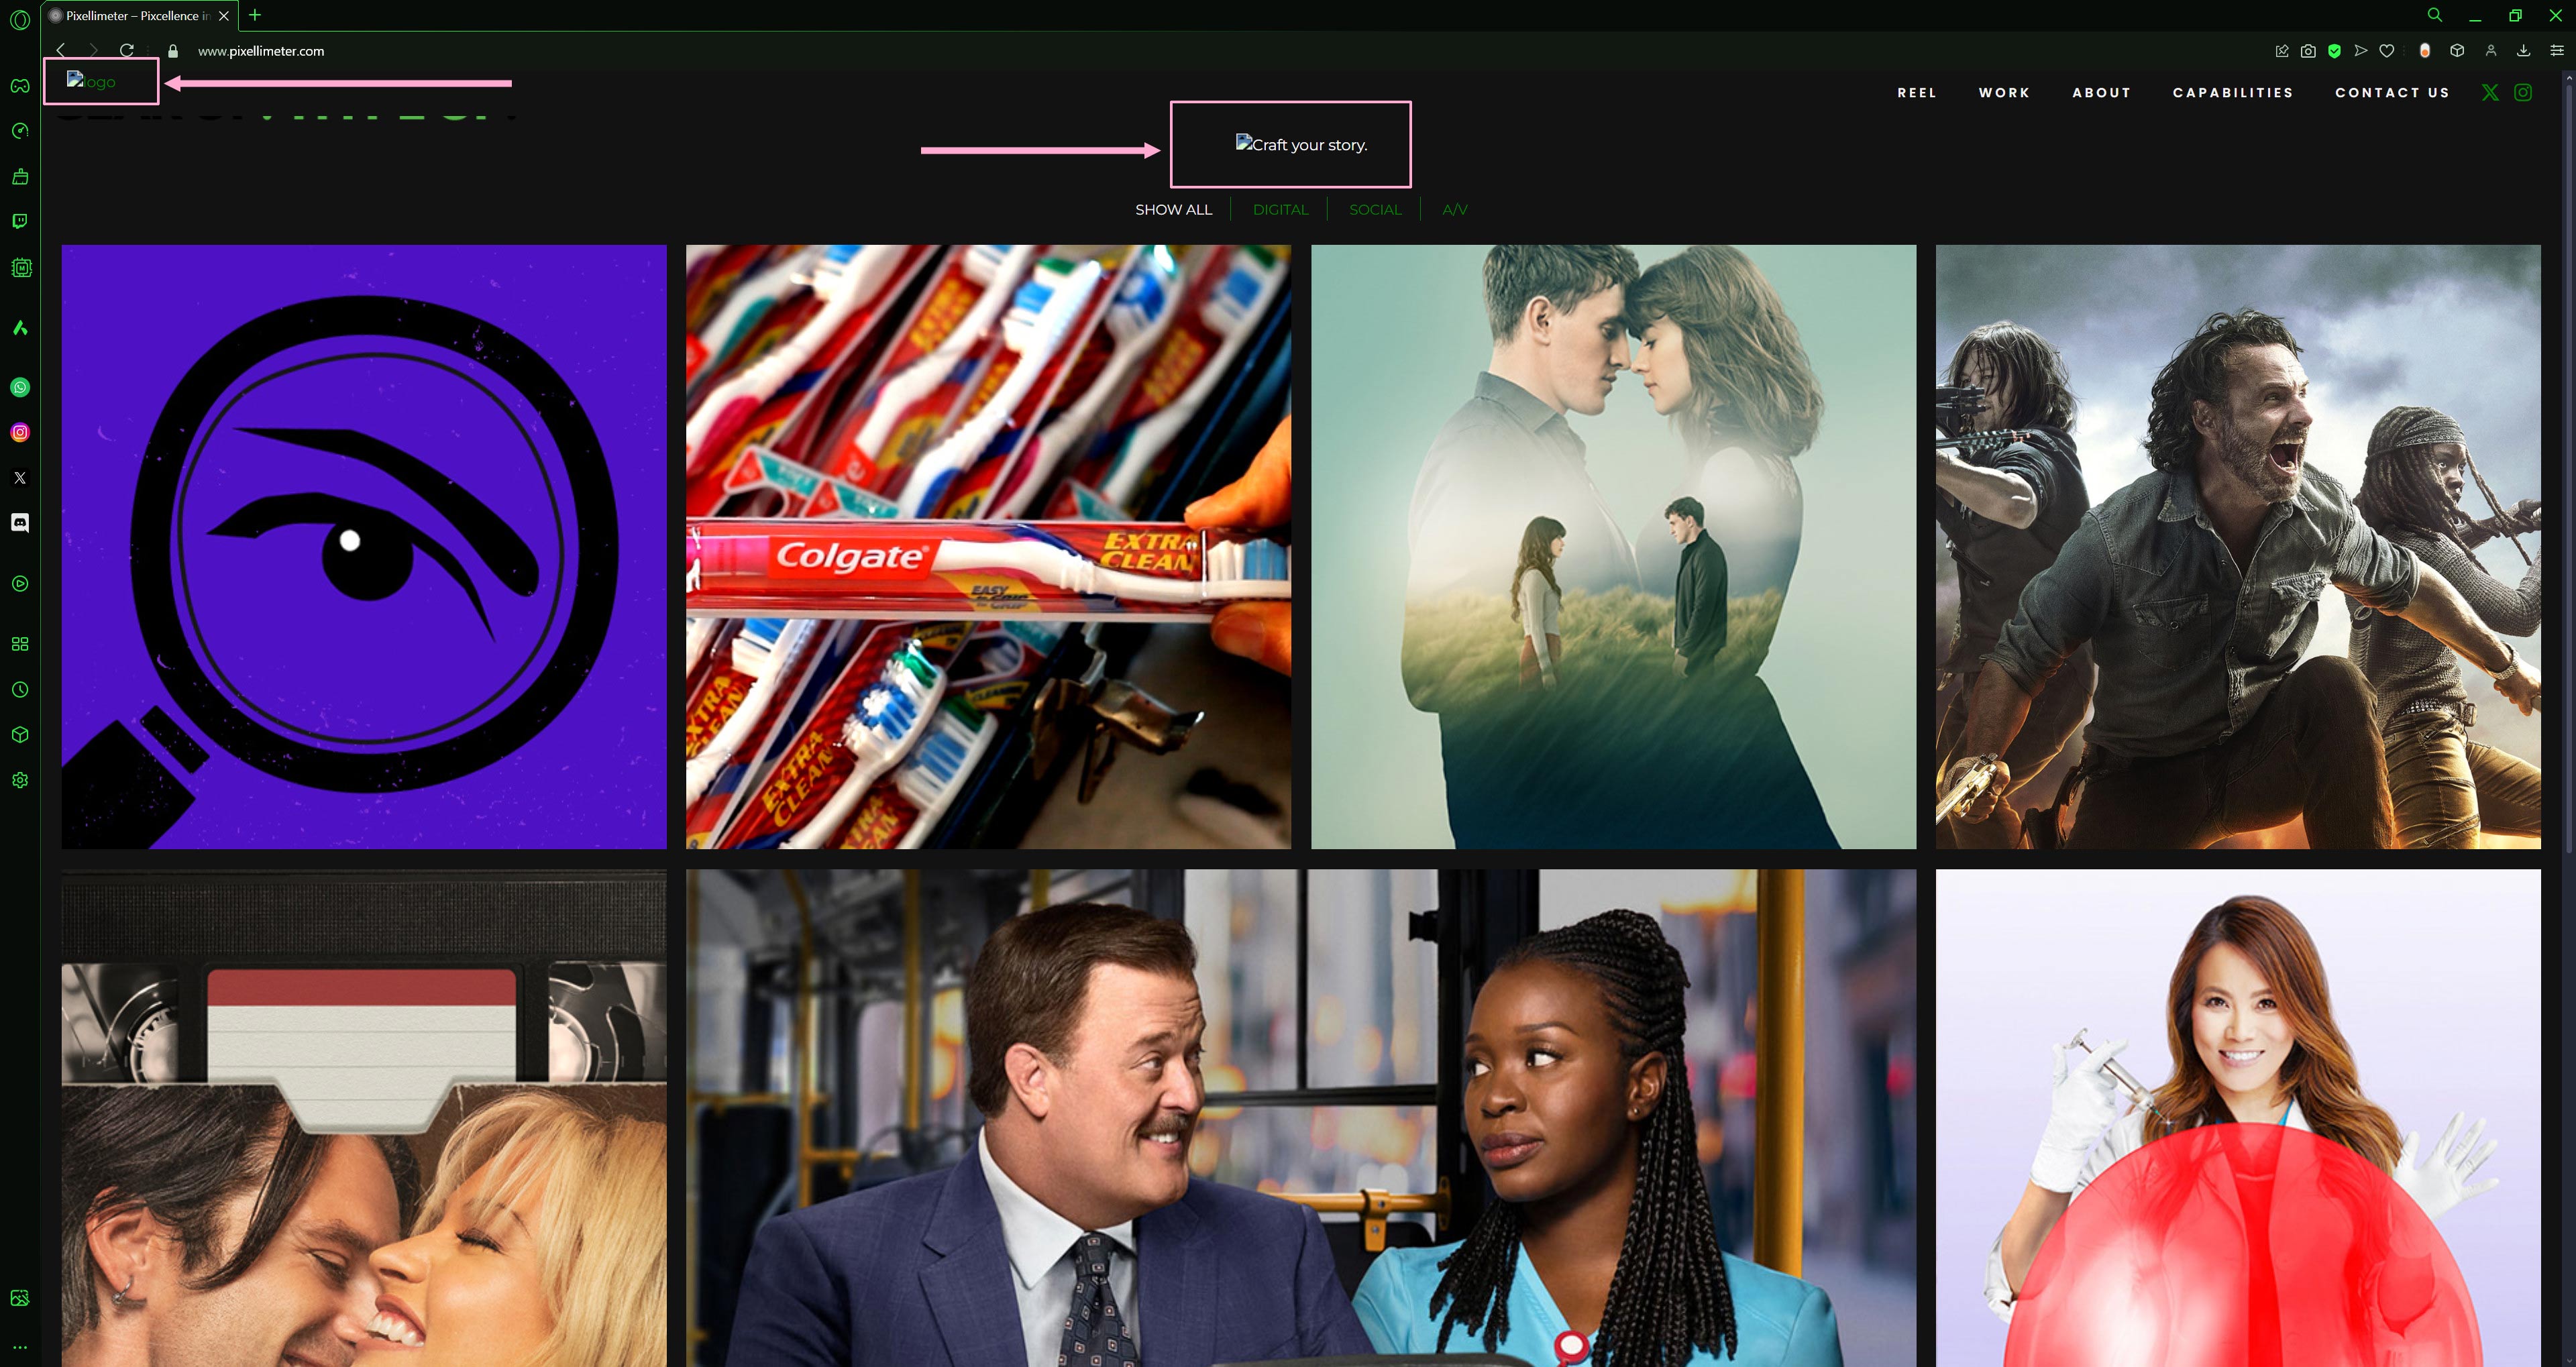Select the Pixellimeter browser tab
Image resolution: width=2576 pixels, height=1367 pixels.
(x=140, y=16)
